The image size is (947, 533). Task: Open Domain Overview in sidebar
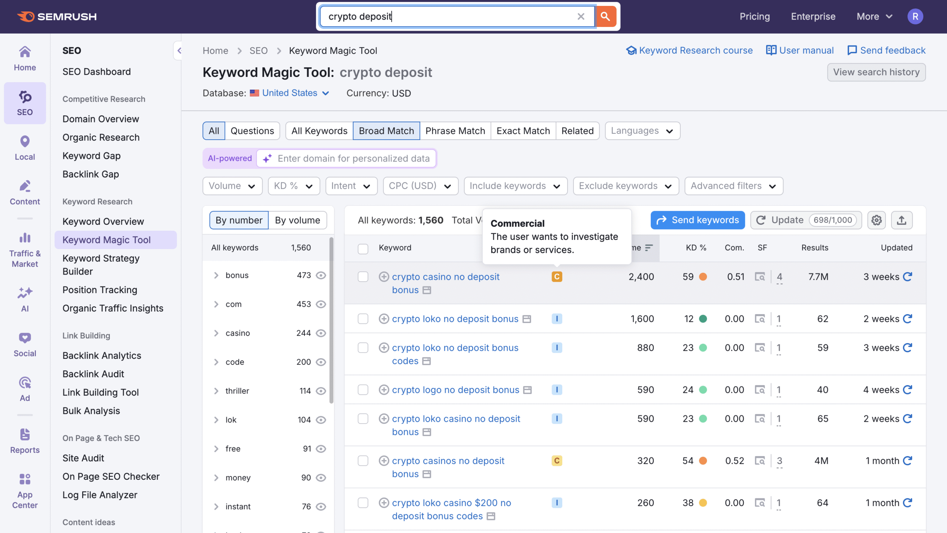click(x=101, y=119)
